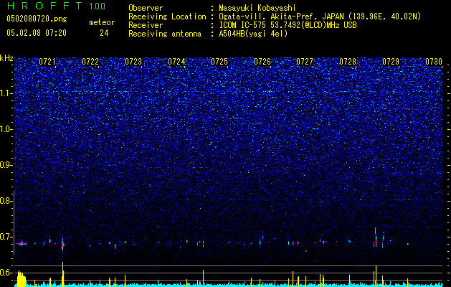This screenshot has height=287, width=451.
Task: Click the 0728 time marker
Action: coord(348,62)
